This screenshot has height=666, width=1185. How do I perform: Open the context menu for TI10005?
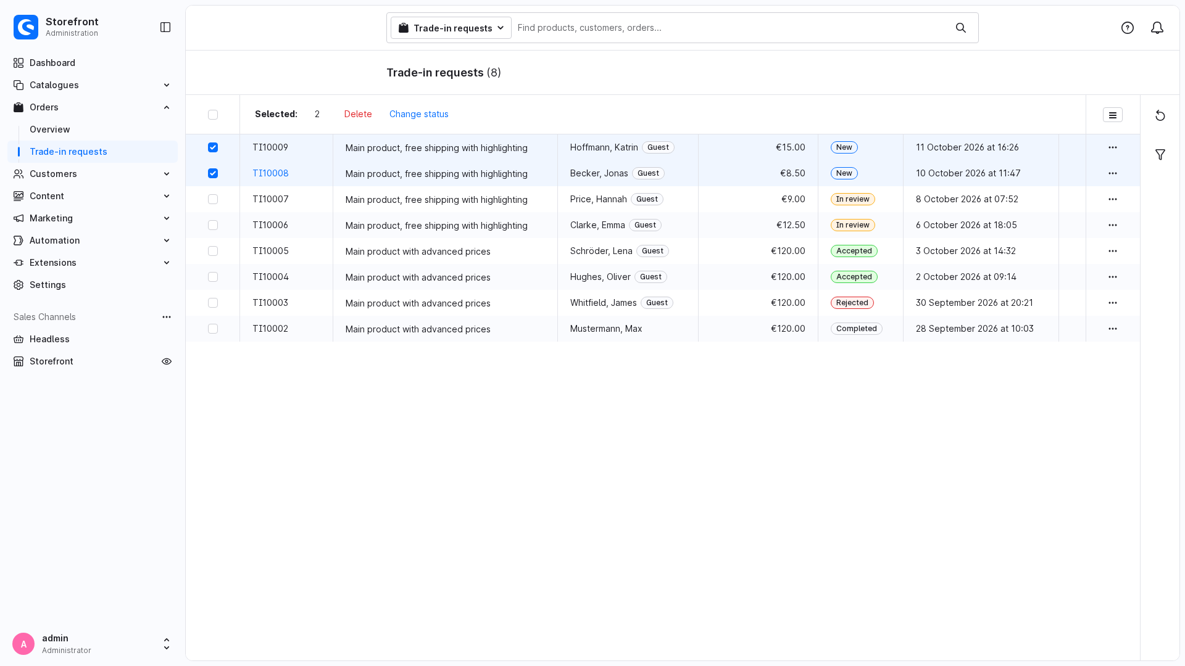(1113, 251)
